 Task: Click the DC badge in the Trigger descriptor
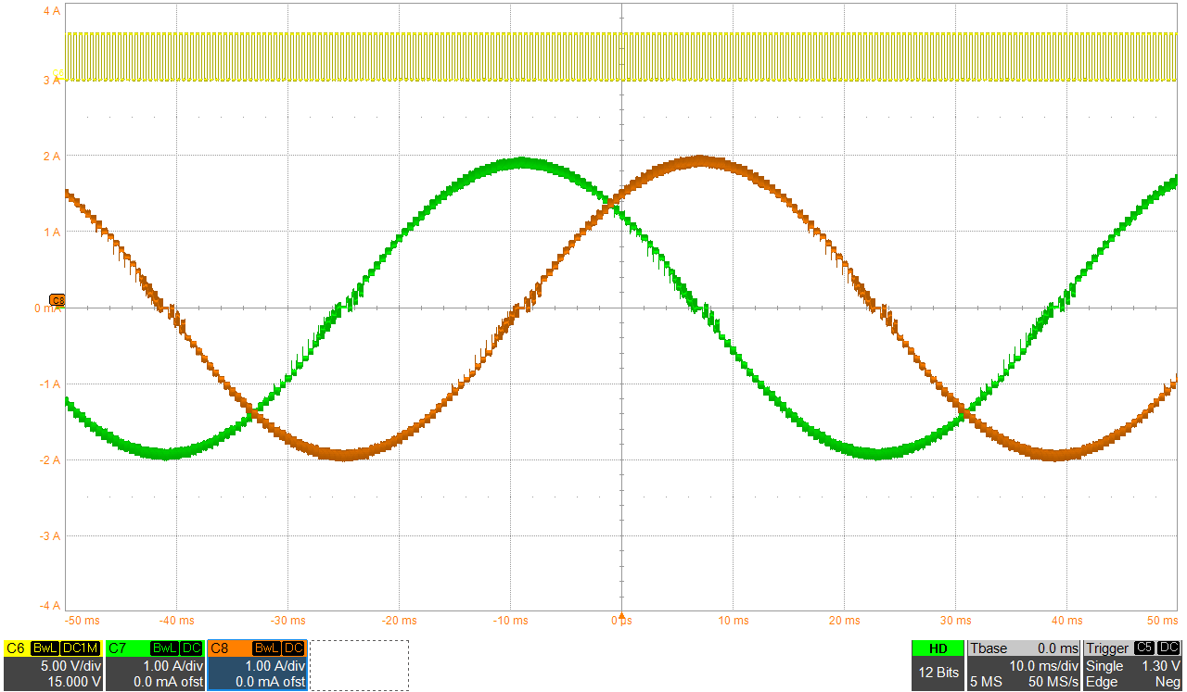1168,648
